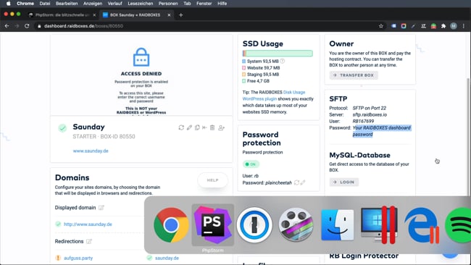Select Spotify in the app switcher
This screenshot has width=471, height=265.
point(459,225)
